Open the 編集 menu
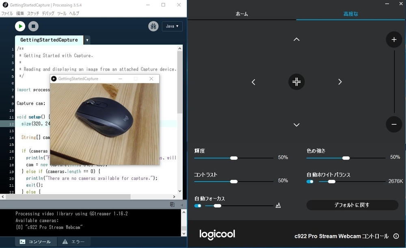This screenshot has width=406, height=248. click(x=20, y=13)
